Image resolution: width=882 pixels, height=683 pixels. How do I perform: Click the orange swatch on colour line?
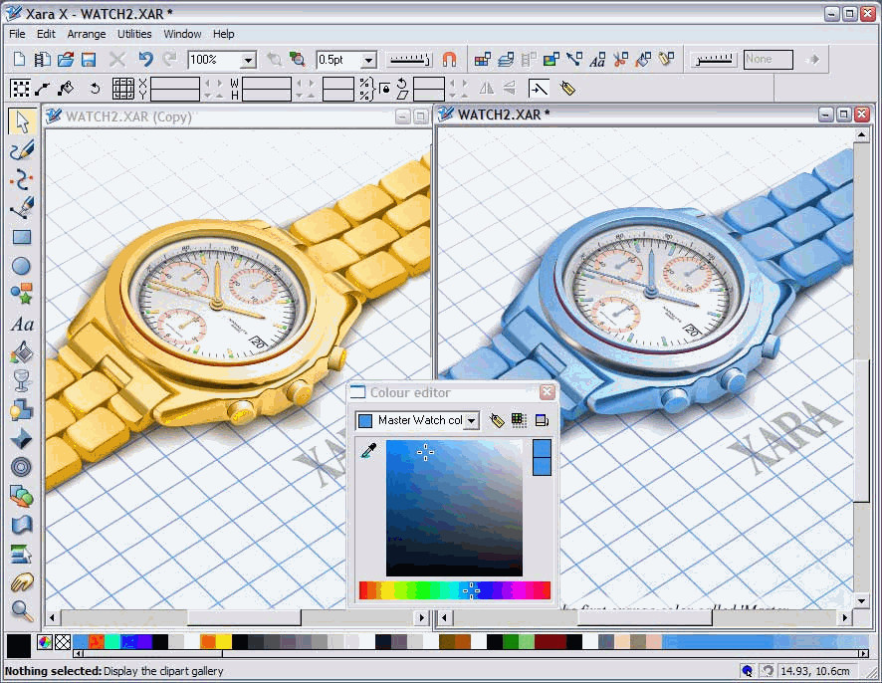[207, 642]
